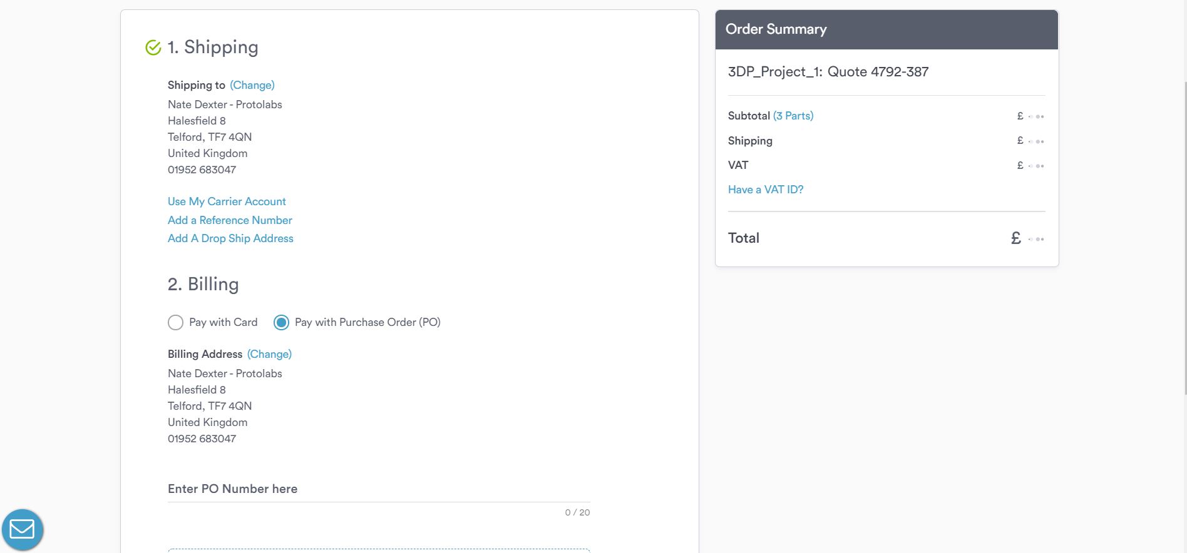The width and height of the screenshot is (1187, 553).
Task: Select Pay with Card radio button
Action: (x=175, y=322)
